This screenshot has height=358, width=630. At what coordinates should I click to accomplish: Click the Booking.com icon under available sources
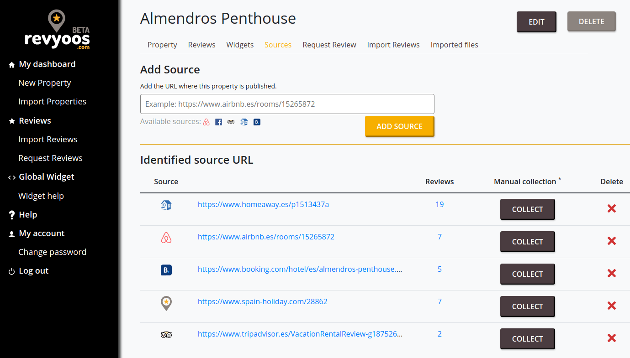(257, 122)
